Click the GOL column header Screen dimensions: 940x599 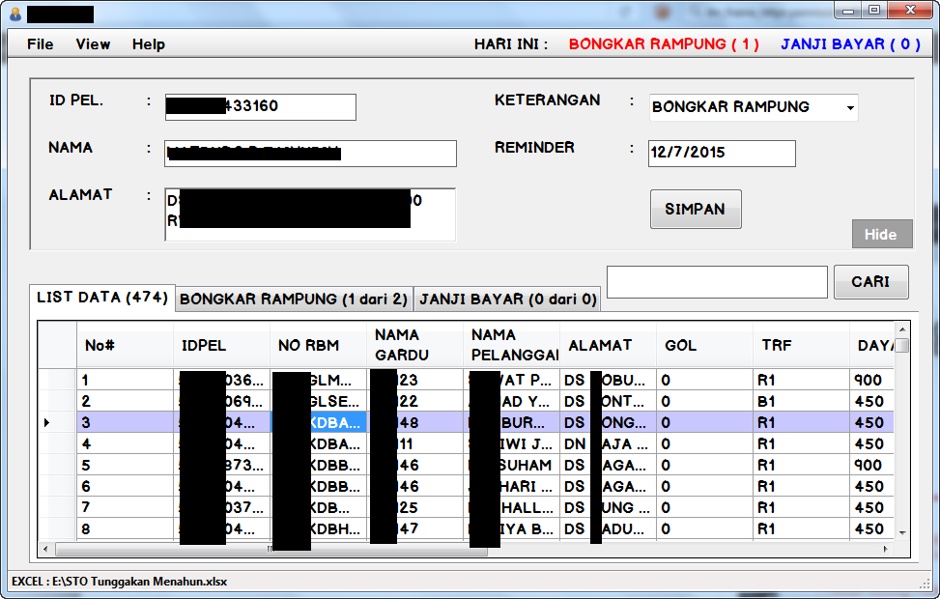(x=704, y=345)
